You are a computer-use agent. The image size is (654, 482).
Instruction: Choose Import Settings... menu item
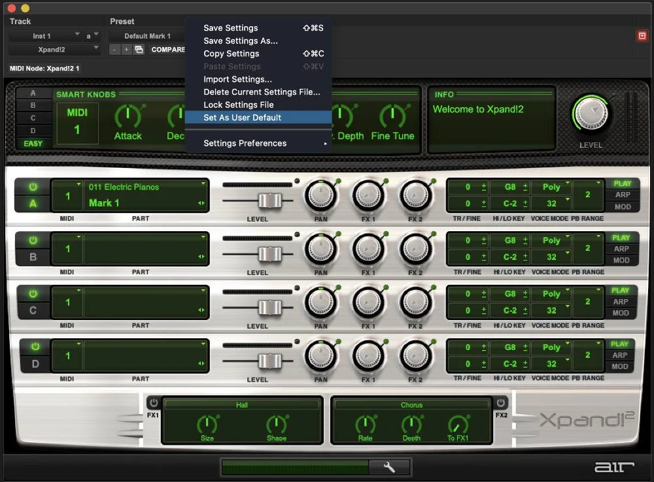click(258, 79)
